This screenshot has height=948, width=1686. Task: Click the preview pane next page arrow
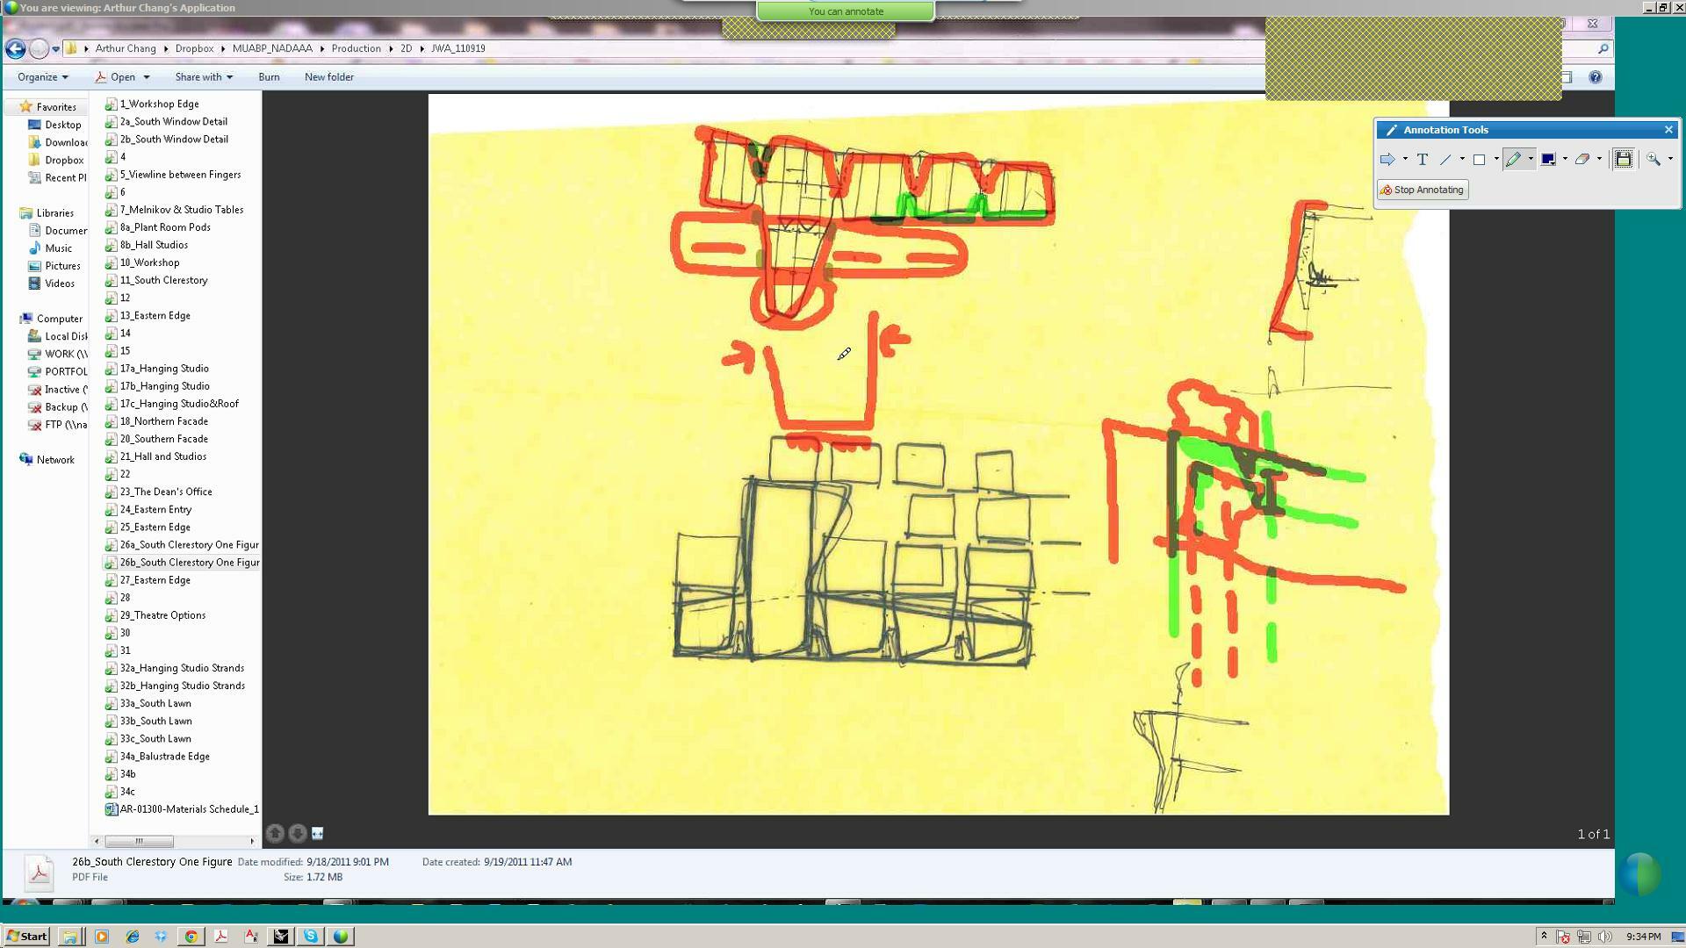[x=298, y=833]
